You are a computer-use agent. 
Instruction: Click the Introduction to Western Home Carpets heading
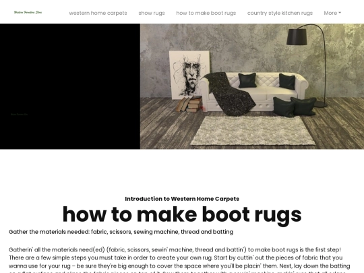click(182, 199)
